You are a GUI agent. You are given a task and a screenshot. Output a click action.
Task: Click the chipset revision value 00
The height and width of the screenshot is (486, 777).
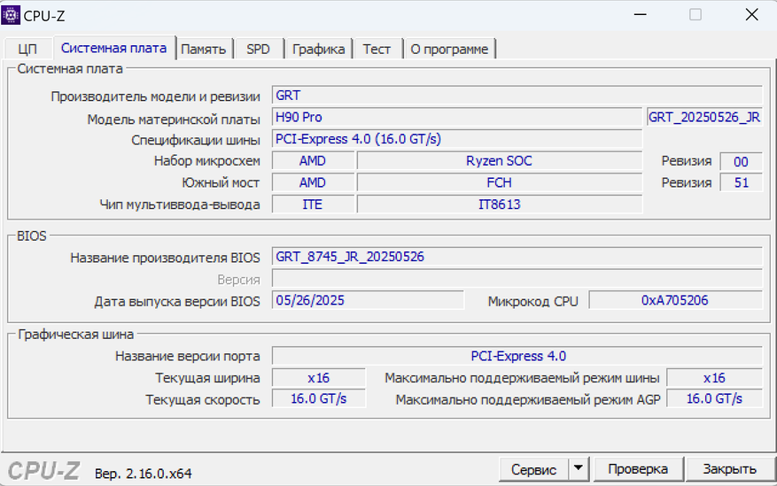coord(741,161)
